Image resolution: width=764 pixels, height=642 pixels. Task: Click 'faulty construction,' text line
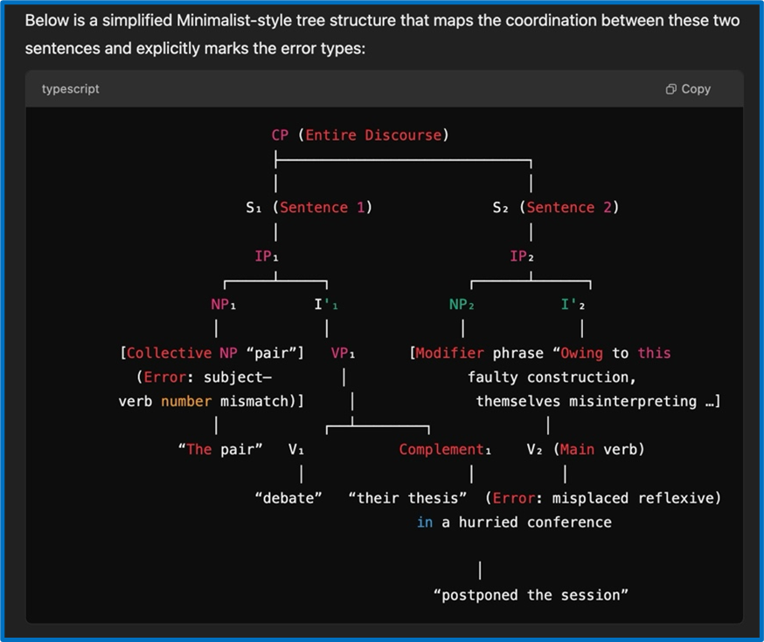[552, 377]
